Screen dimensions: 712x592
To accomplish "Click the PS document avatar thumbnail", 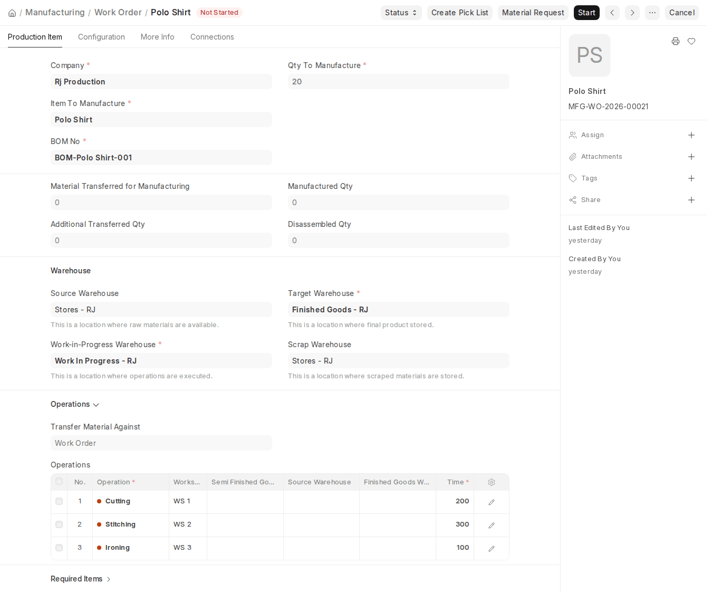I will [590, 55].
